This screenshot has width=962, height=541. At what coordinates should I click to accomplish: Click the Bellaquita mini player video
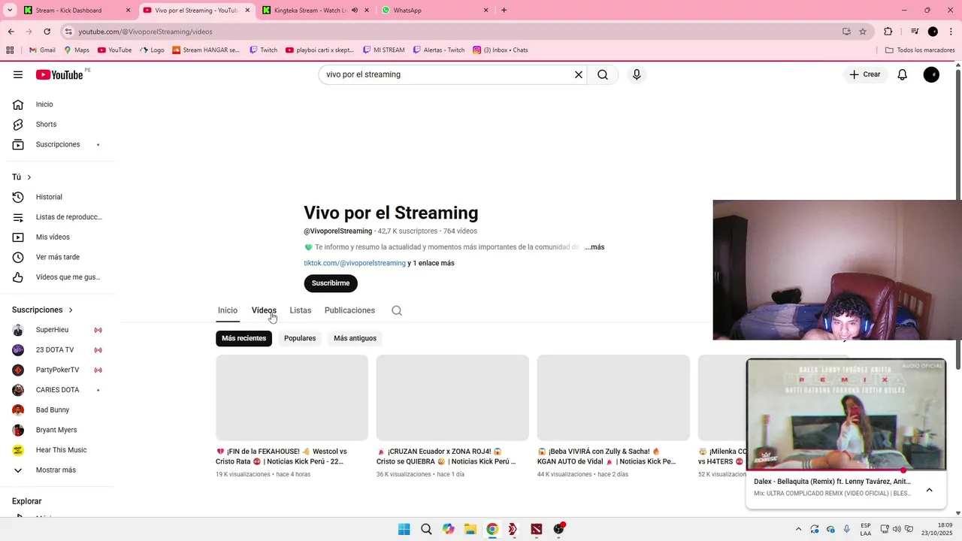click(846, 414)
